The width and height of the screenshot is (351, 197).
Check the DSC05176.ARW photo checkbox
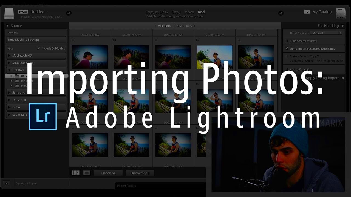click(156, 40)
